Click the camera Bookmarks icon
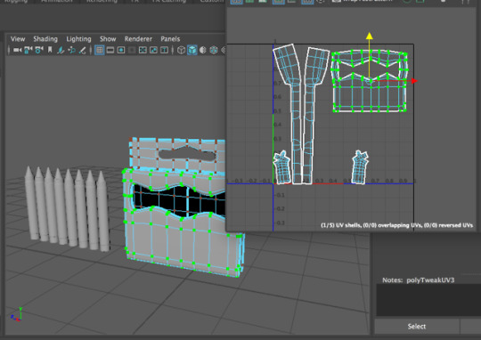 coord(50,50)
